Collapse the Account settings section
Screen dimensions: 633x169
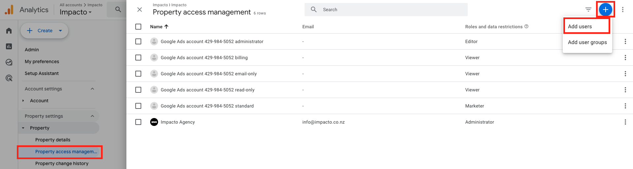tap(92, 89)
